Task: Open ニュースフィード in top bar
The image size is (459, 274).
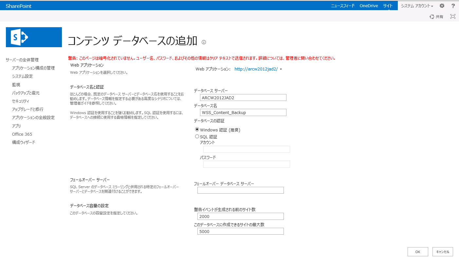Action: [343, 6]
